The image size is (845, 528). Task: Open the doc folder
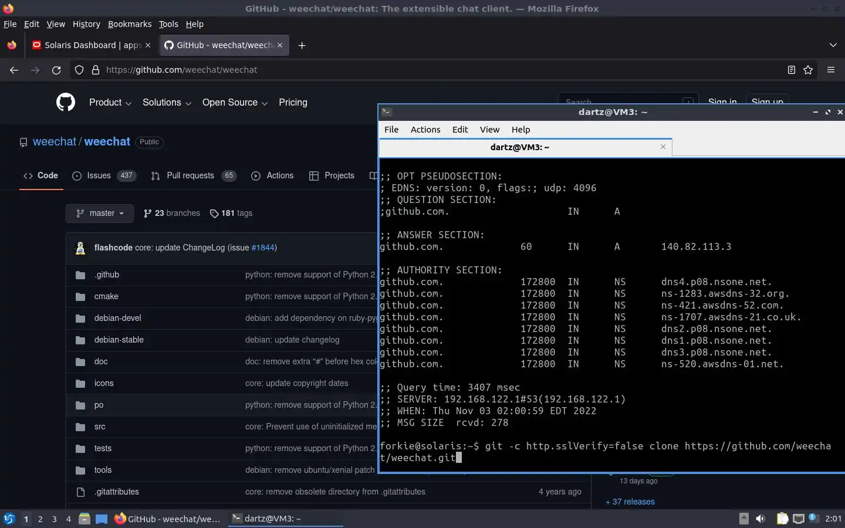pyautogui.click(x=101, y=361)
